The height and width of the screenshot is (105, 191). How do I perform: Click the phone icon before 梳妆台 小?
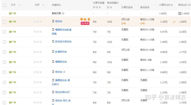coord(53,72)
